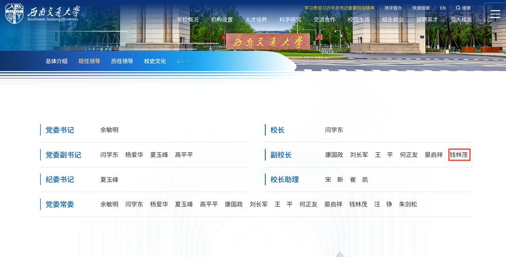Click the Southwest Jiaotong University logo
This screenshot has width=506, height=257.
point(42,13)
